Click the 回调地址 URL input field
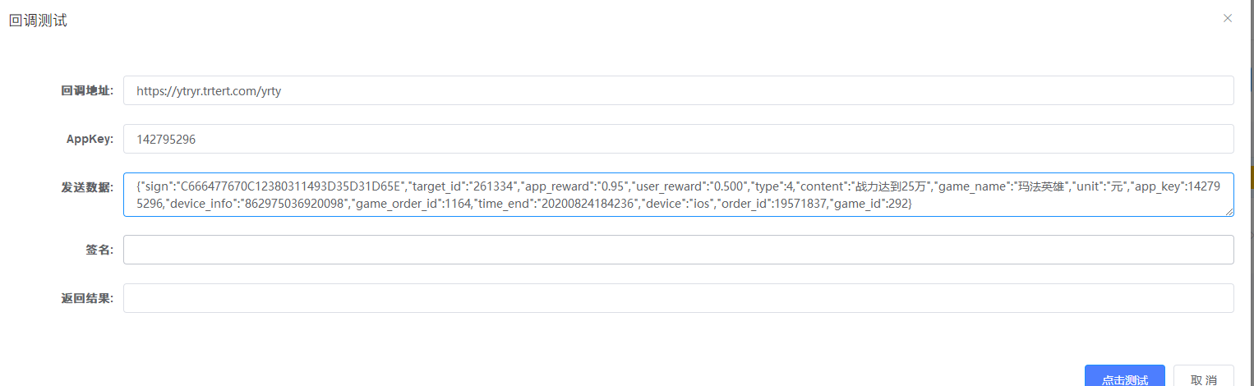The image size is (1254, 386). click(678, 91)
